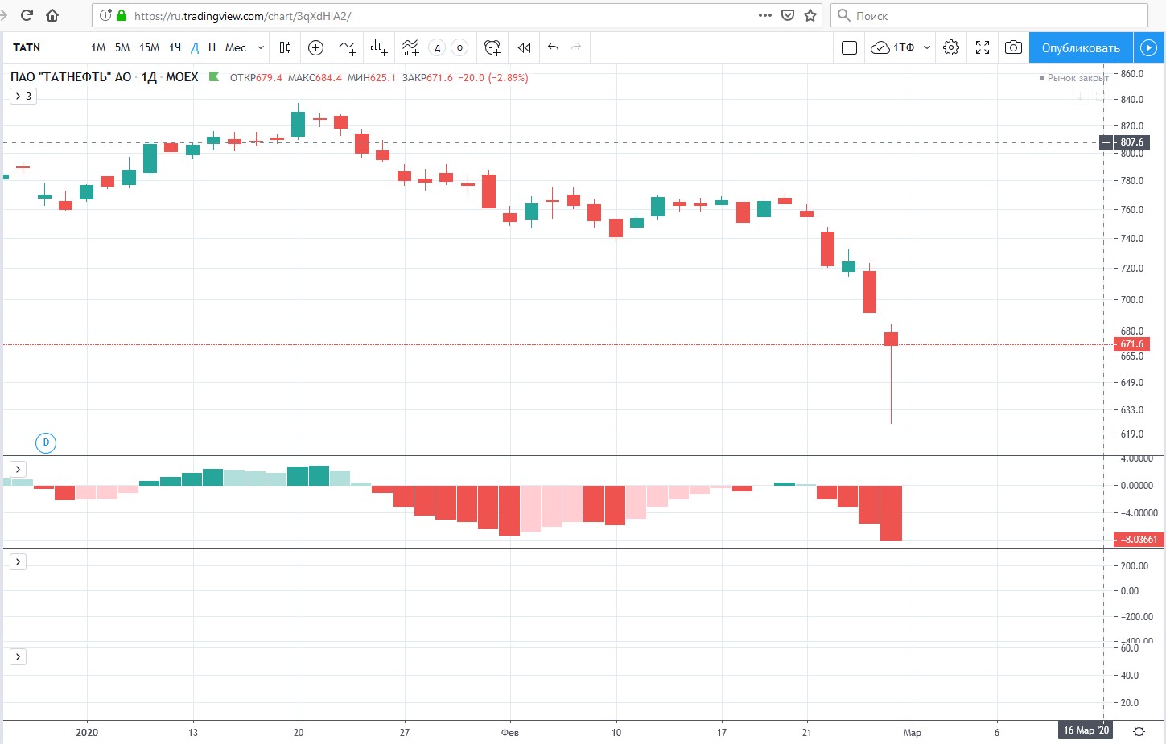Open the time axis settings gear icon
Screen dimensions: 1166x744
[1139, 731]
